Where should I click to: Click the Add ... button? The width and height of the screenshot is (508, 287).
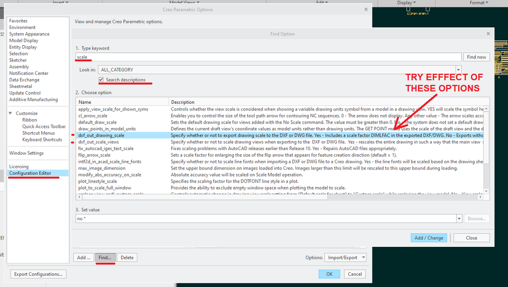coord(83,257)
